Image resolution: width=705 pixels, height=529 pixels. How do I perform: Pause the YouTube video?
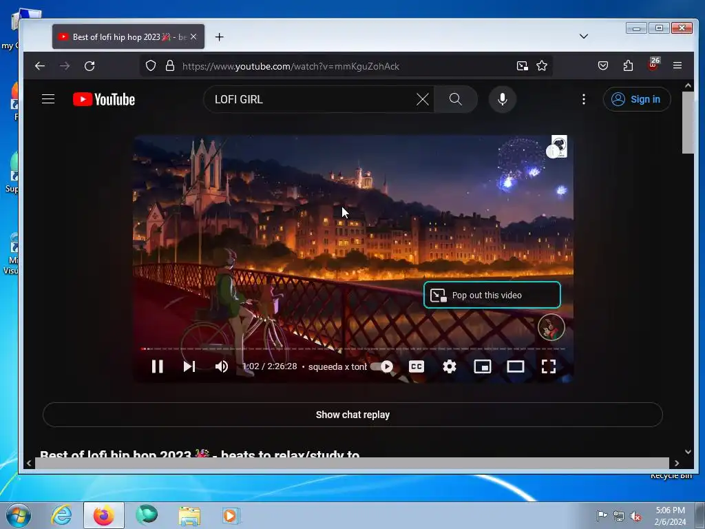tap(158, 366)
